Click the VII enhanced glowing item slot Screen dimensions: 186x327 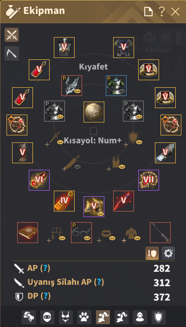[x=149, y=180]
